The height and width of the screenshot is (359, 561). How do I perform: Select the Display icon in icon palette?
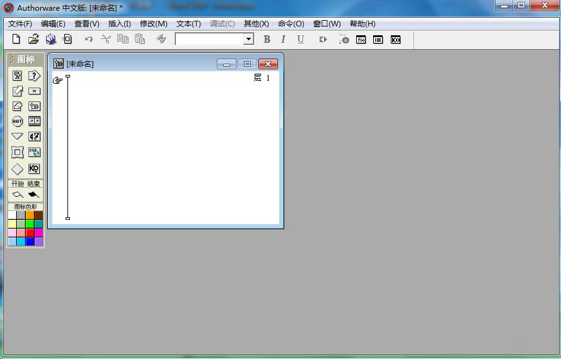pos(18,76)
